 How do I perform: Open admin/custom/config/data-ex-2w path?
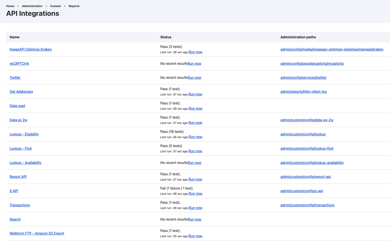(x=307, y=120)
